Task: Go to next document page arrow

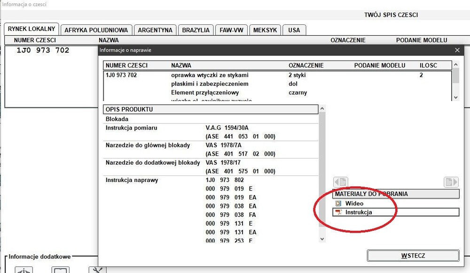Action: (x=451, y=182)
